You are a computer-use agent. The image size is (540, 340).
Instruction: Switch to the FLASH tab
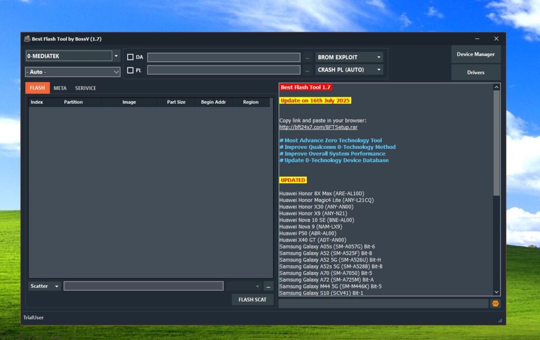(x=37, y=88)
